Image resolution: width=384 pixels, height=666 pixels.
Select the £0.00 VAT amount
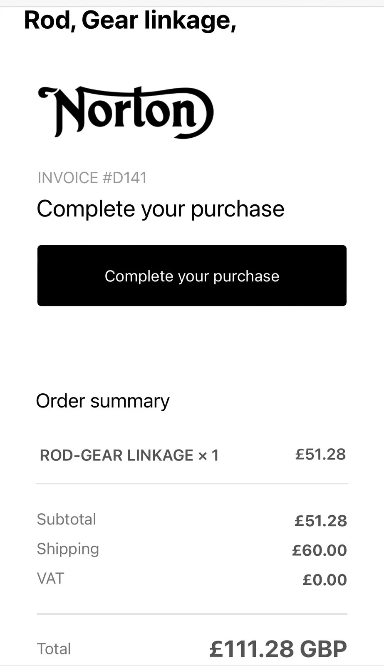(x=325, y=580)
